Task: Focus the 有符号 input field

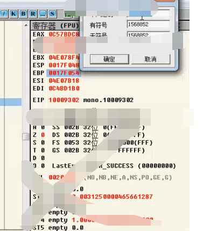Action: tap(149, 24)
